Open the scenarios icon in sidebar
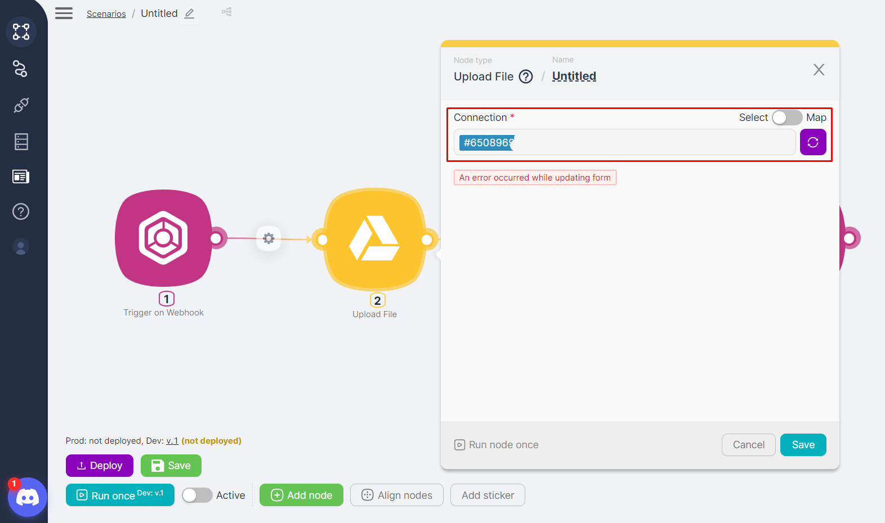This screenshot has width=885, height=523. (21, 31)
